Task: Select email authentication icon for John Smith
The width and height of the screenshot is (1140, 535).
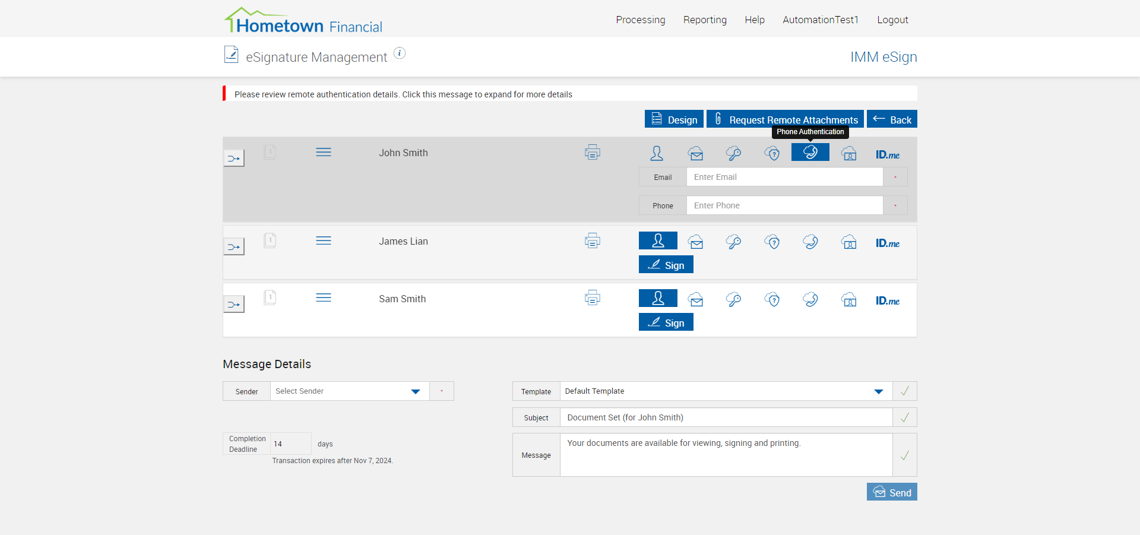Action: (x=696, y=154)
